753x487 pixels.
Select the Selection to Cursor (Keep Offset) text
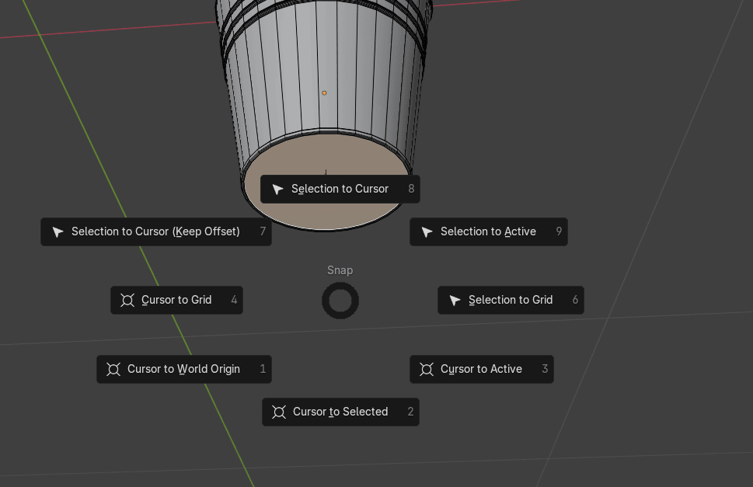pyautogui.click(x=155, y=231)
